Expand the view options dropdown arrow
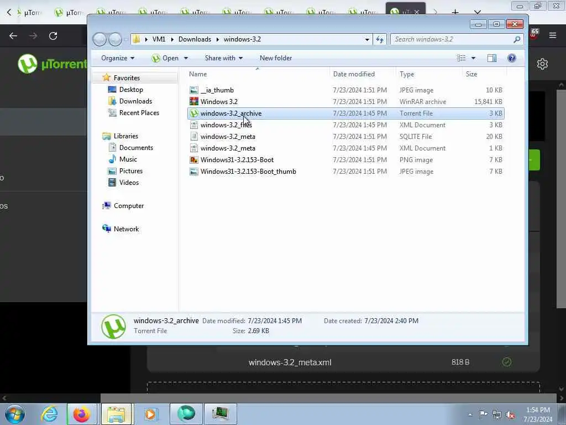 pyautogui.click(x=473, y=58)
